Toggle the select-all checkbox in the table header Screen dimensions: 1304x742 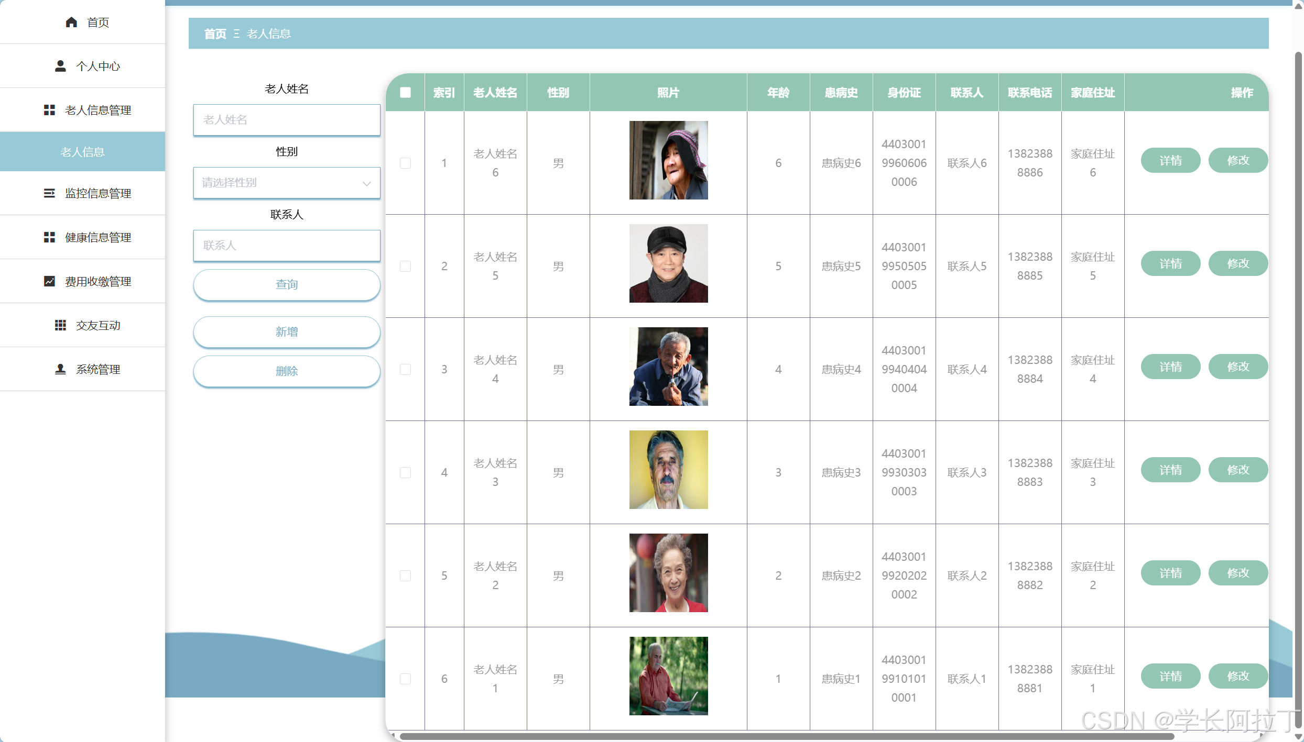[405, 93]
